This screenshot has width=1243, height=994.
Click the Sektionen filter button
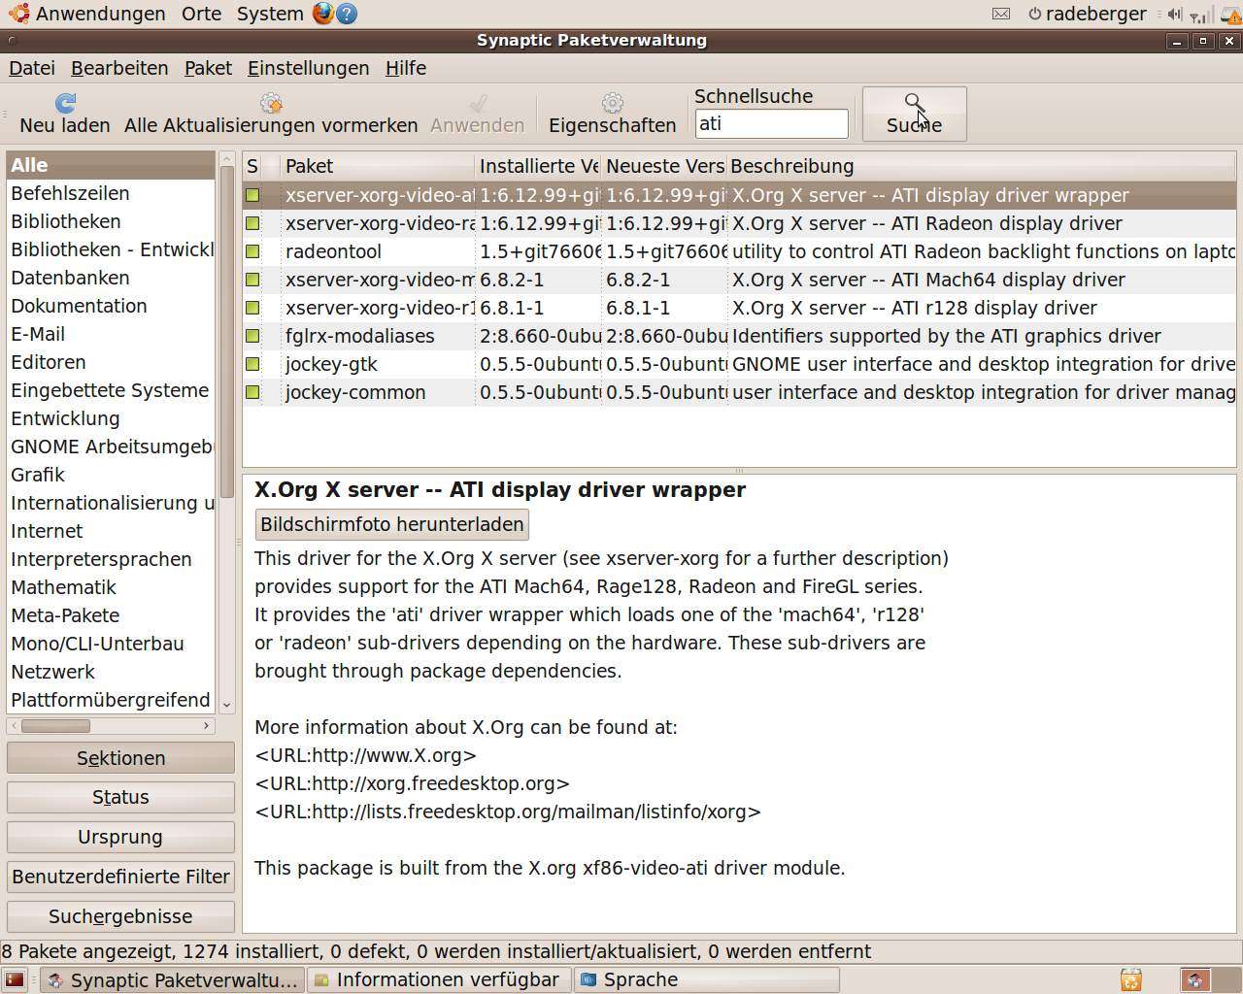[x=120, y=758]
